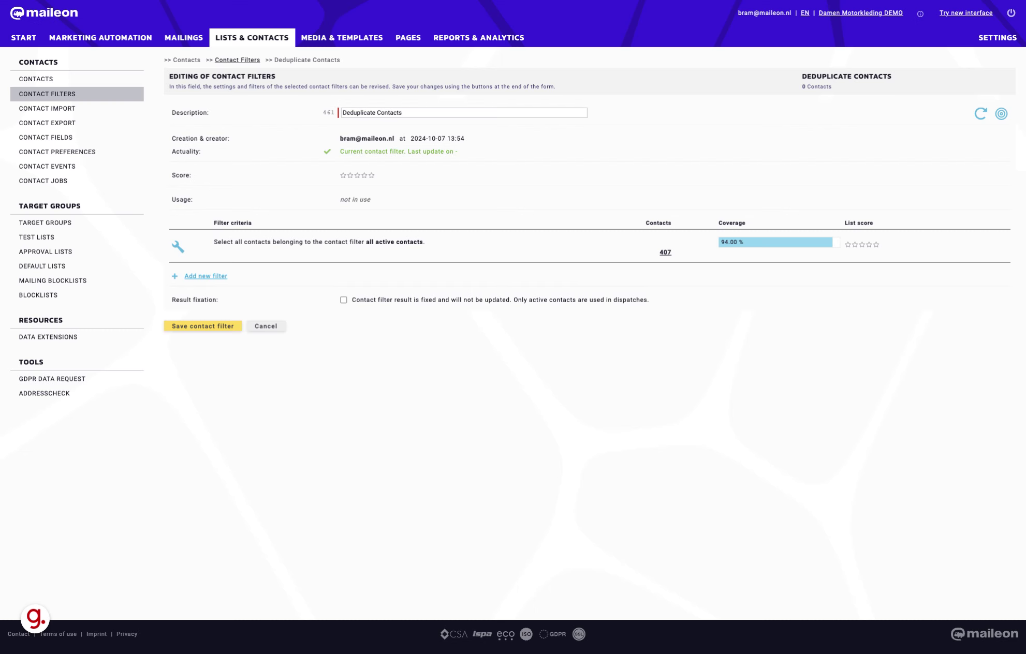Screen dimensions: 1026x654
Task: Click the Contact footer link
Action: point(19,634)
